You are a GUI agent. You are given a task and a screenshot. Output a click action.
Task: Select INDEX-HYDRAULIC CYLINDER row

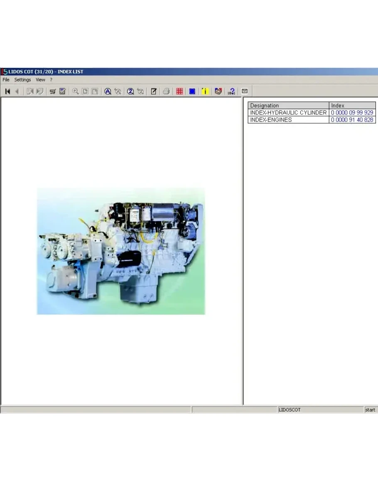[288, 113]
